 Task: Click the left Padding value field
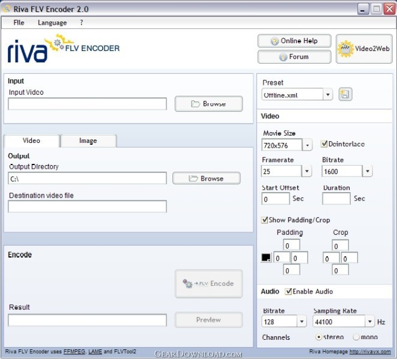pos(282,258)
